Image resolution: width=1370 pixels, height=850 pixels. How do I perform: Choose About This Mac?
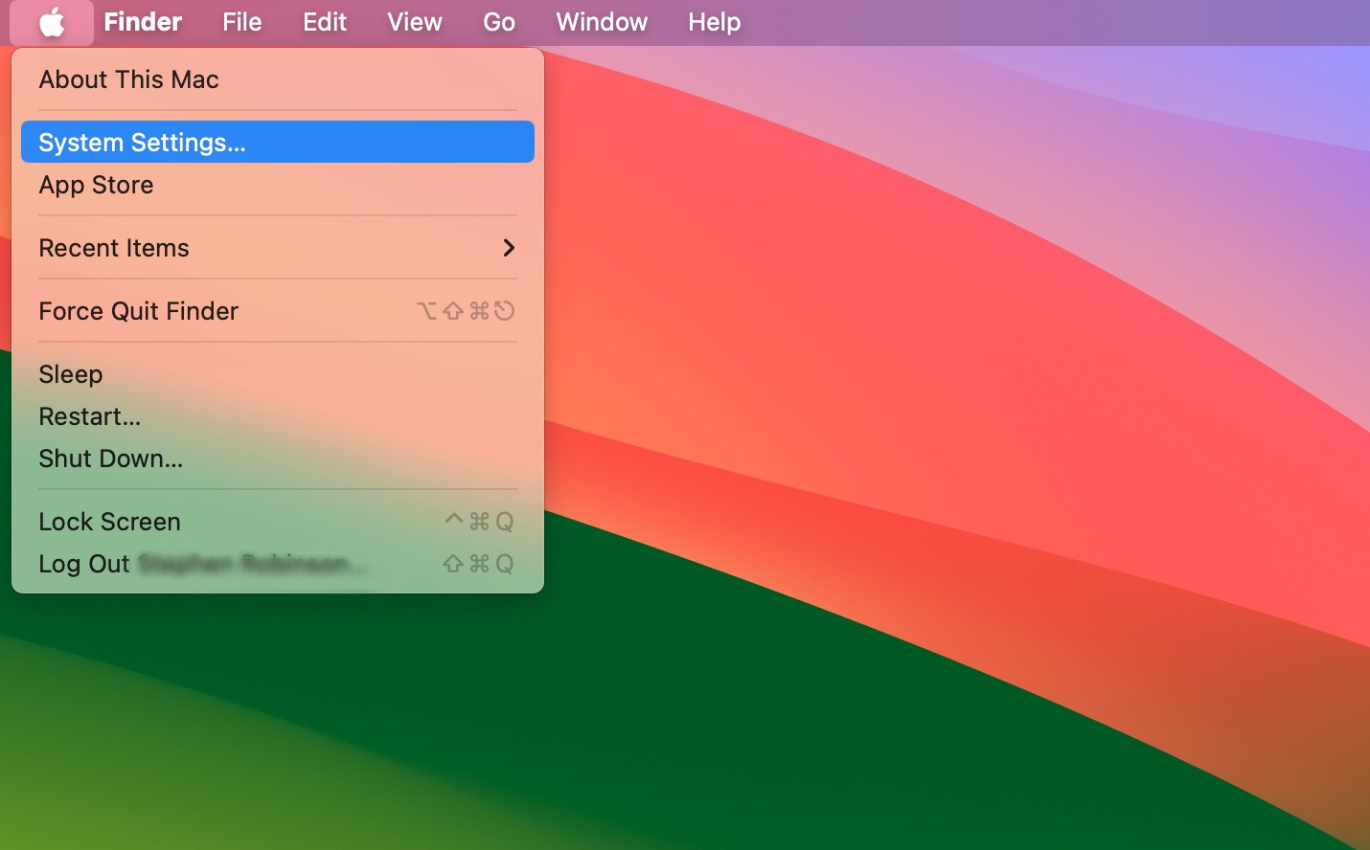(278, 79)
